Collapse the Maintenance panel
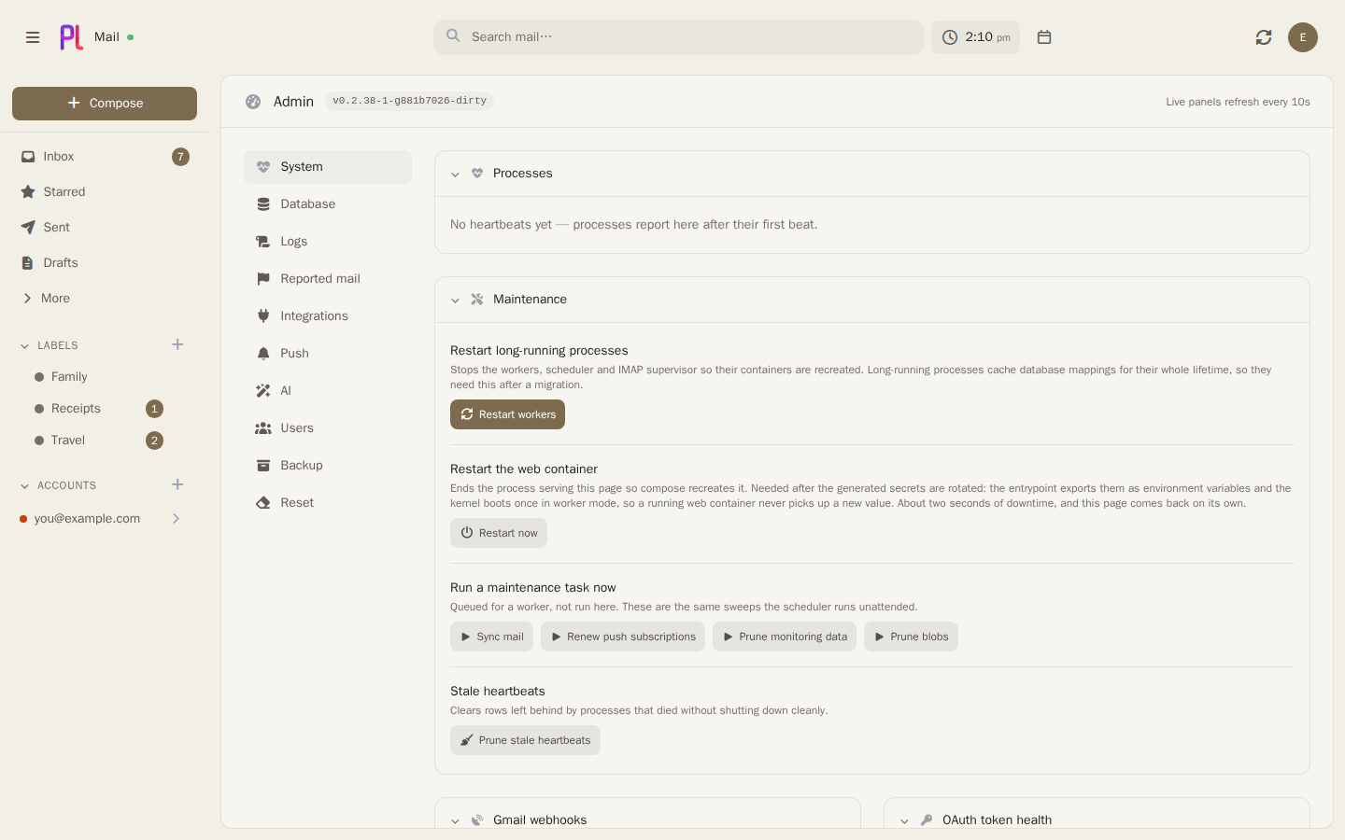This screenshot has height=840, width=1345. tap(455, 301)
